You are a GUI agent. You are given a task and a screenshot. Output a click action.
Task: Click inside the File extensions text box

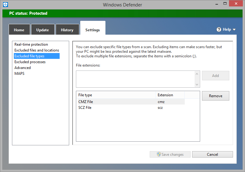(x=135, y=79)
